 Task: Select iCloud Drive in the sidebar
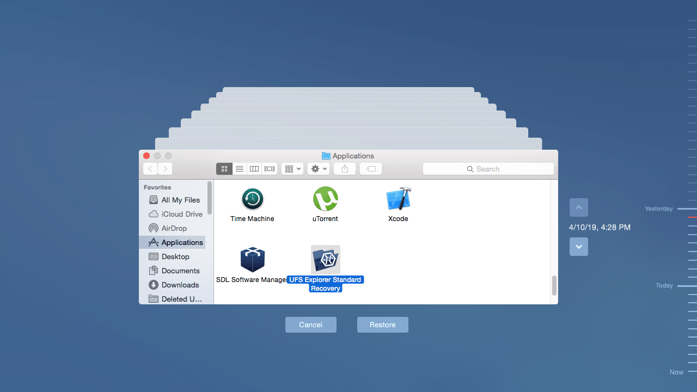pyautogui.click(x=180, y=214)
